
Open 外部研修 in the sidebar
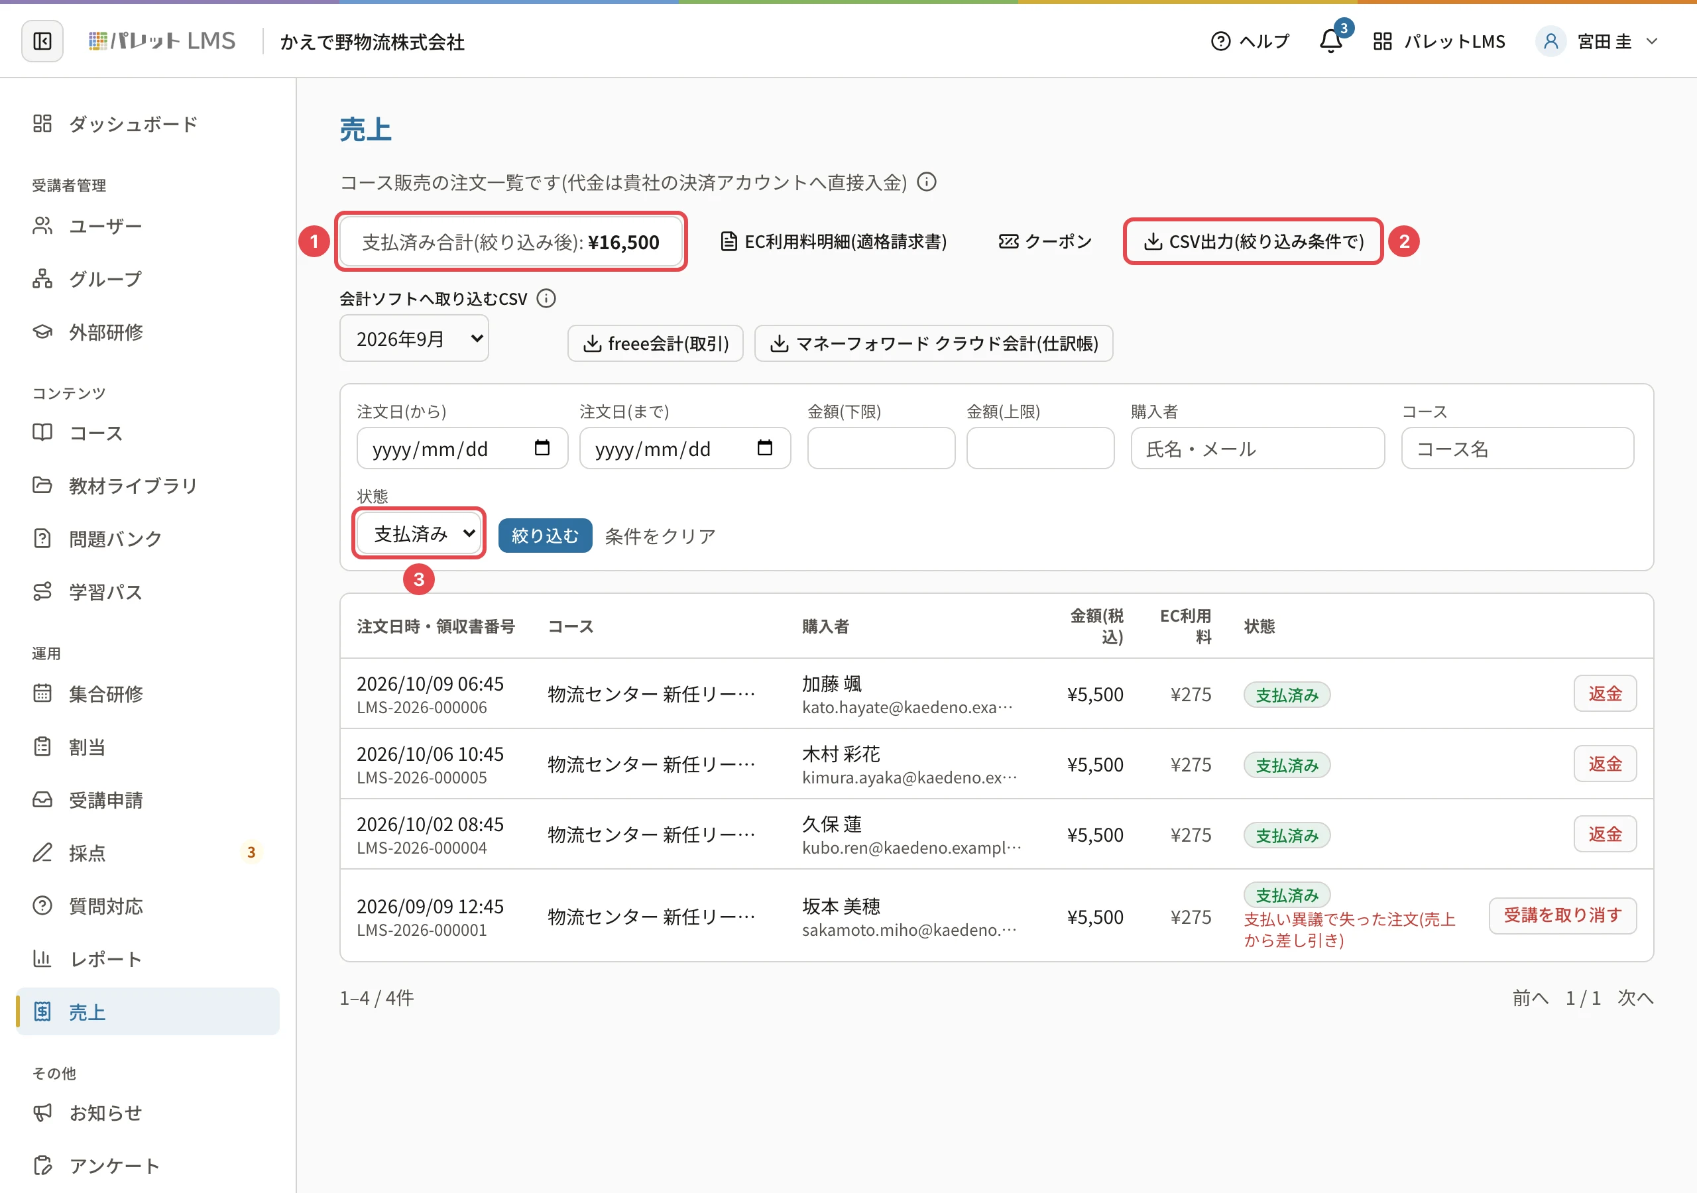pos(148,332)
